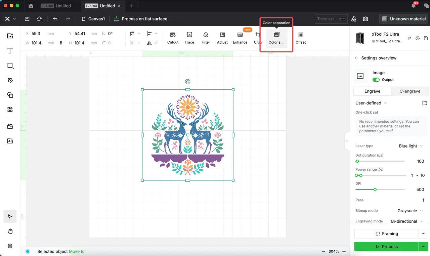Toggle the aspect ratio lock link

click(x=61, y=43)
